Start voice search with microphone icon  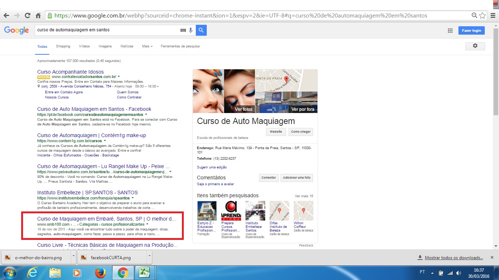[x=191, y=30]
